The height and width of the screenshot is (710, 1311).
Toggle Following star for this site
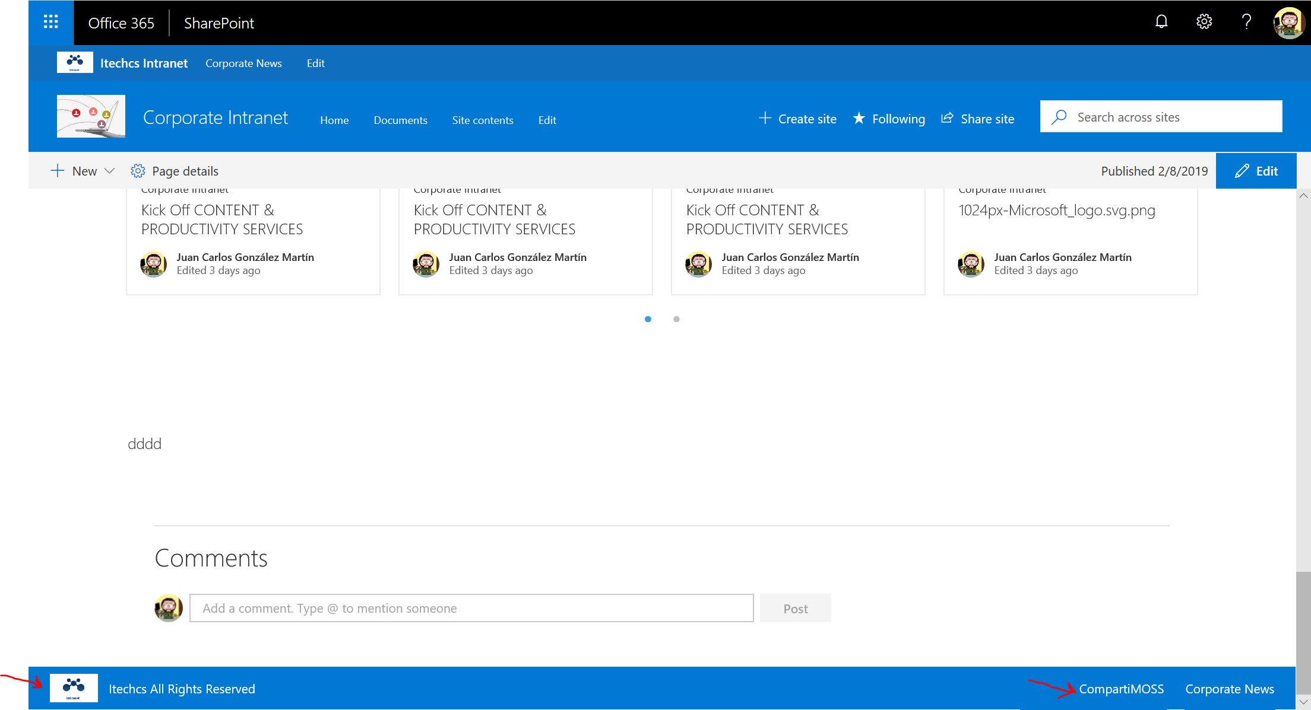(x=889, y=119)
